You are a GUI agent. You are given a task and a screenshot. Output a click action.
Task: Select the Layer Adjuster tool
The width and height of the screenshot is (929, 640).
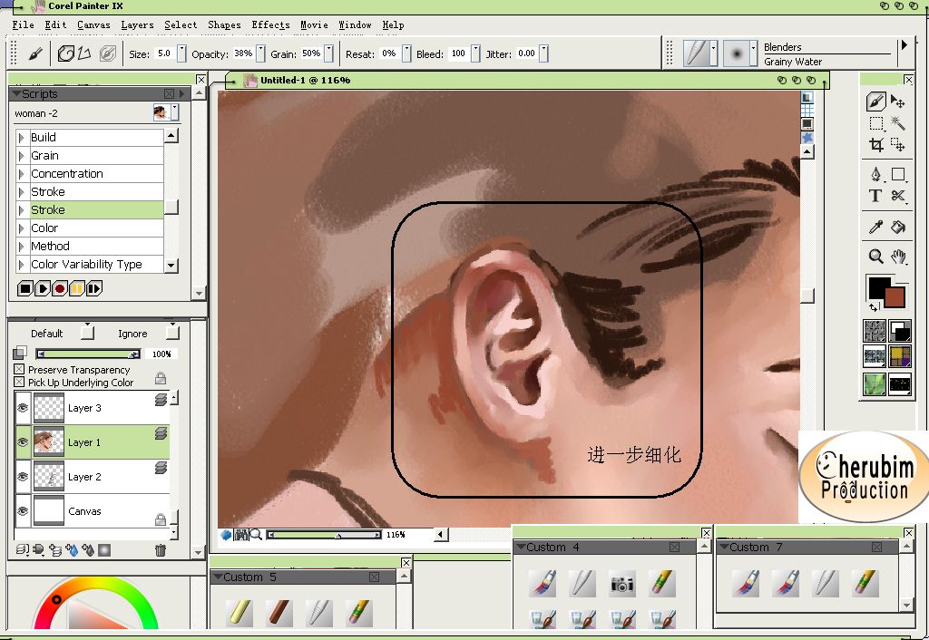tap(898, 102)
